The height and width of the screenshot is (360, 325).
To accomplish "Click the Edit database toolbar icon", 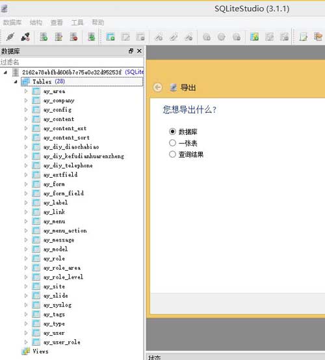I will click(x=58, y=36).
